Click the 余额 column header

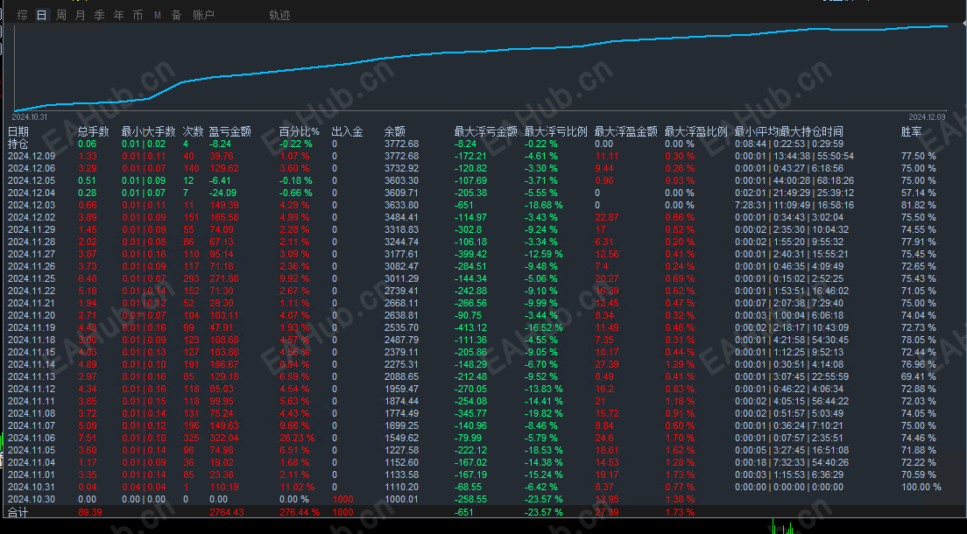tap(395, 131)
